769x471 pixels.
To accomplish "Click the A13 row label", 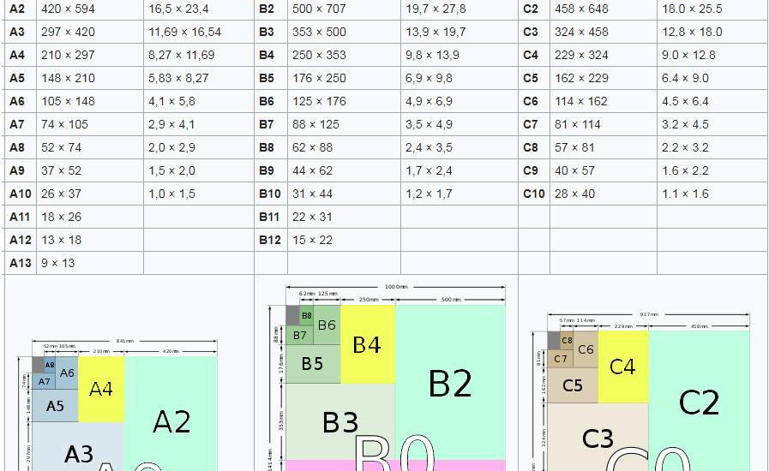I will click(20, 263).
